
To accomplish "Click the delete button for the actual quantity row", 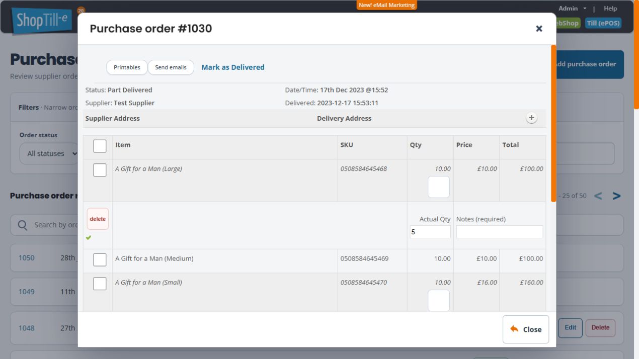I will coord(98,219).
